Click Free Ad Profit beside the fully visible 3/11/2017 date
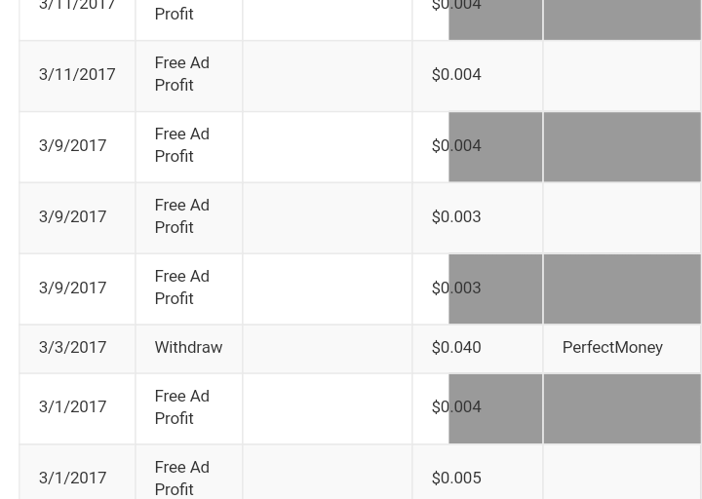 click(x=182, y=74)
